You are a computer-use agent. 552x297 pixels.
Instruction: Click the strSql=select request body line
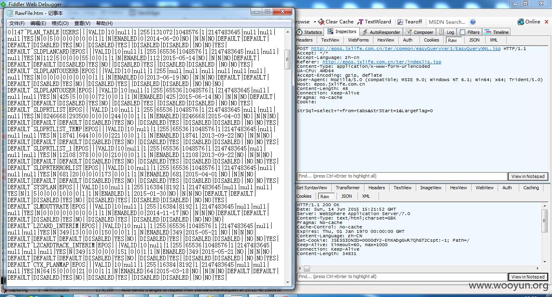[365, 111]
